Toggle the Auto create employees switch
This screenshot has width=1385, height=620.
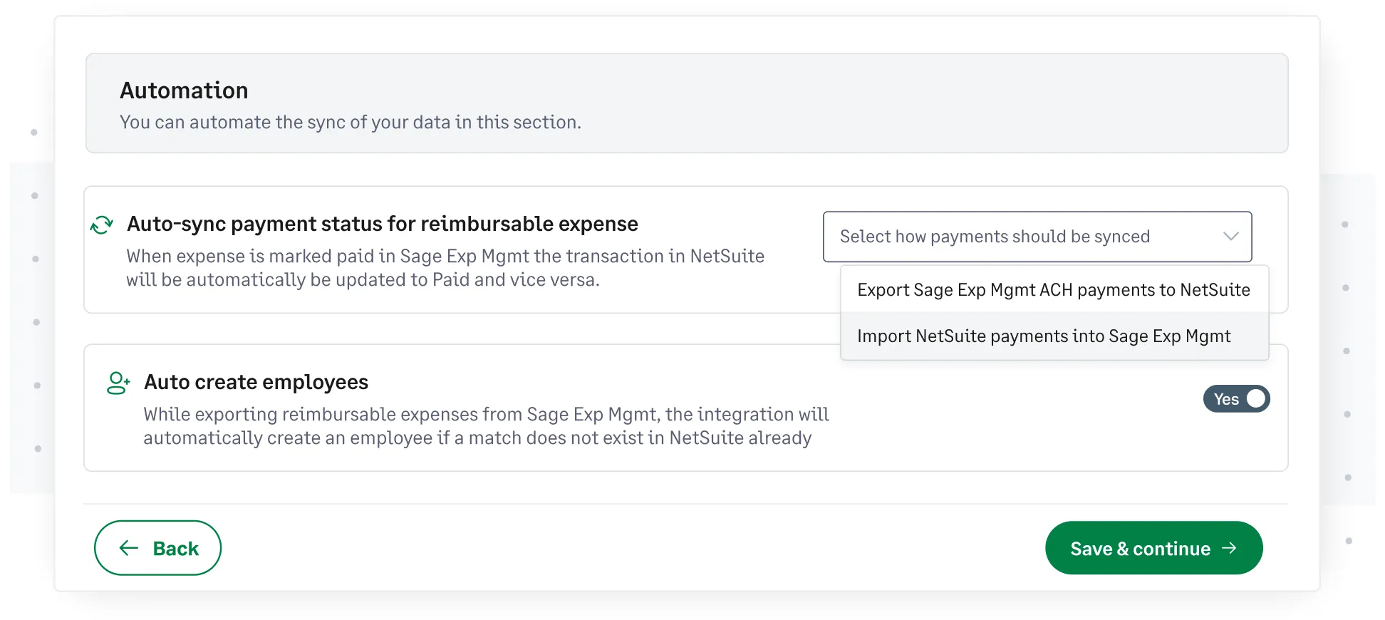tap(1236, 399)
